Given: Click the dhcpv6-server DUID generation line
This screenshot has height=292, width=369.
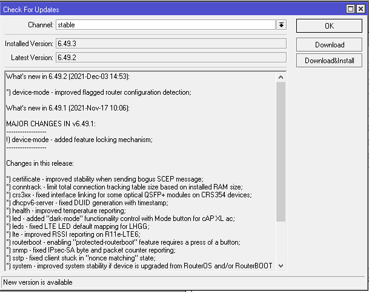Looking at the screenshot, I should click(87, 203).
